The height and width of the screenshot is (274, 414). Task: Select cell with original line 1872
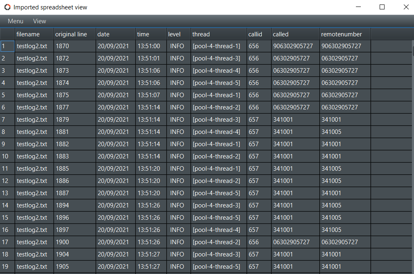[75, 58]
